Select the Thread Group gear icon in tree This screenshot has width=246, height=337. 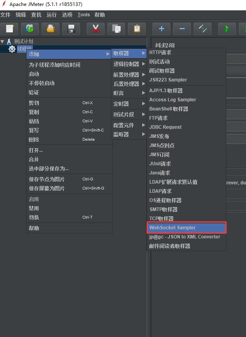12,49
